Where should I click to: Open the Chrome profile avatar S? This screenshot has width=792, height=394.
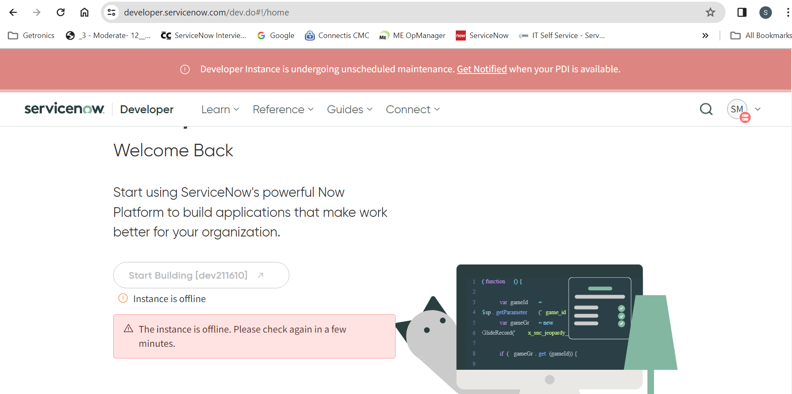[x=765, y=13]
